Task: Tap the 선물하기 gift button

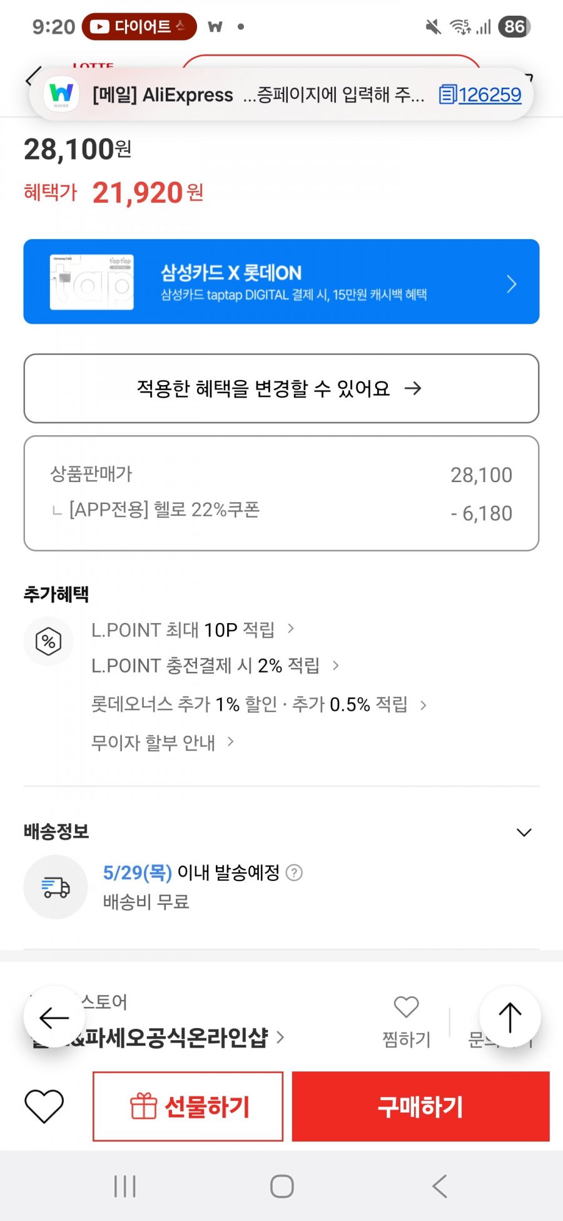Action: [x=188, y=1106]
